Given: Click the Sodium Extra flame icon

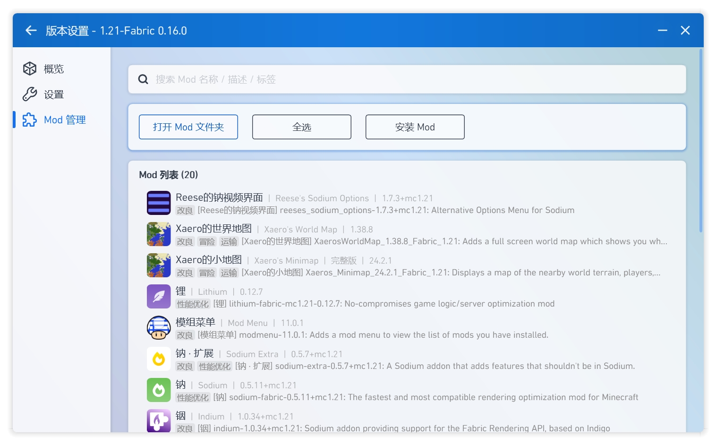Looking at the screenshot, I should pos(159,359).
